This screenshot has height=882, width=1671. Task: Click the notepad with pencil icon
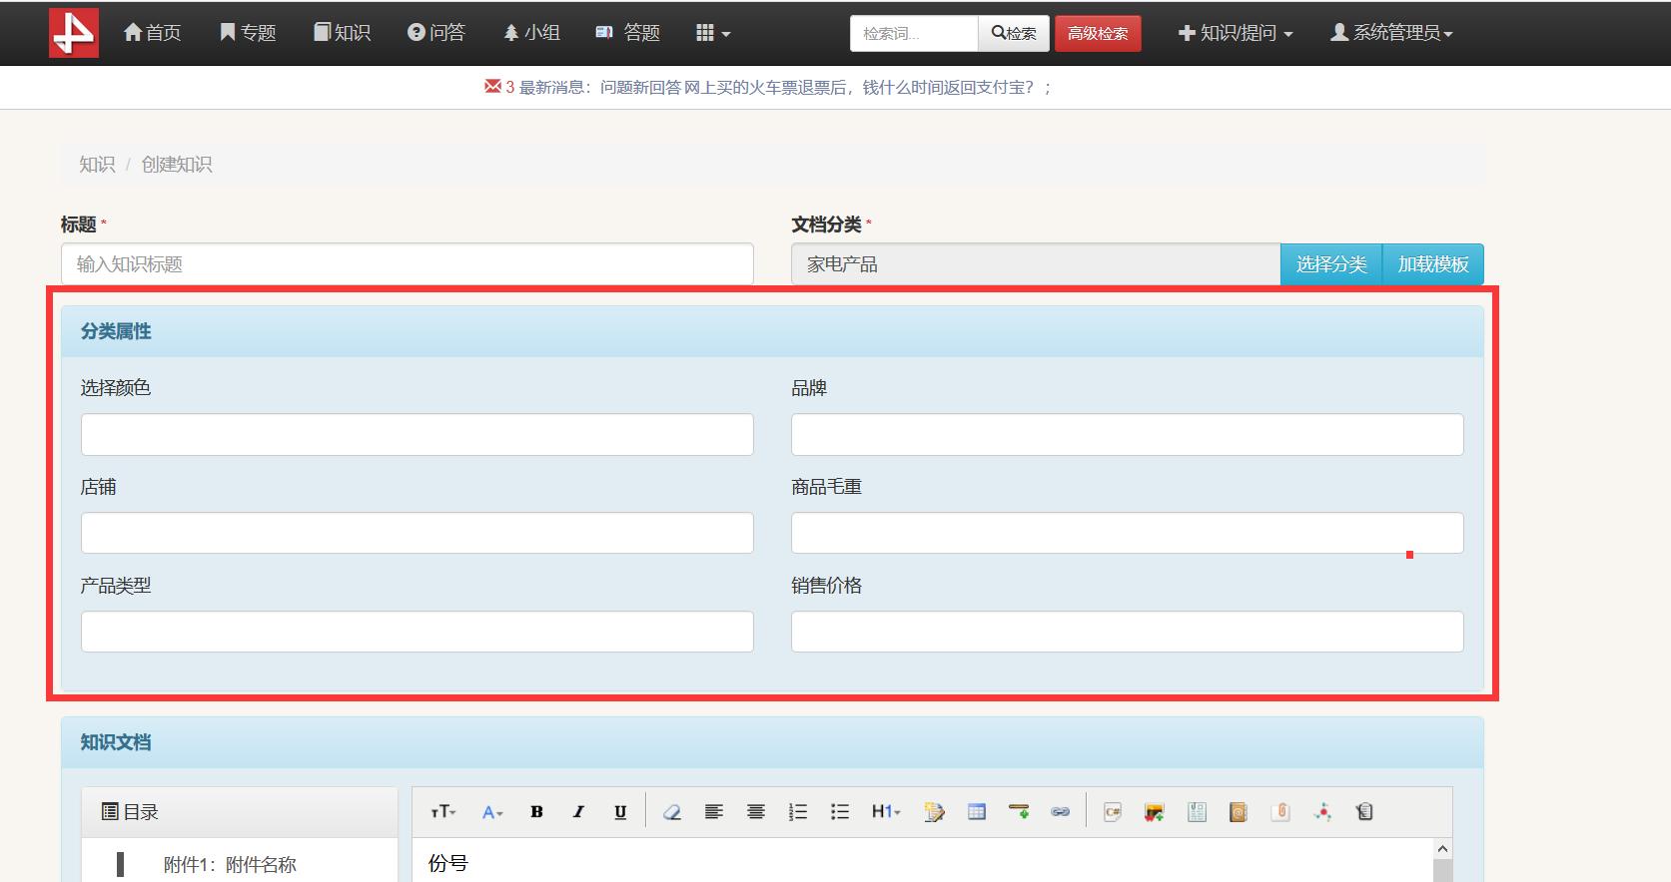[934, 812]
